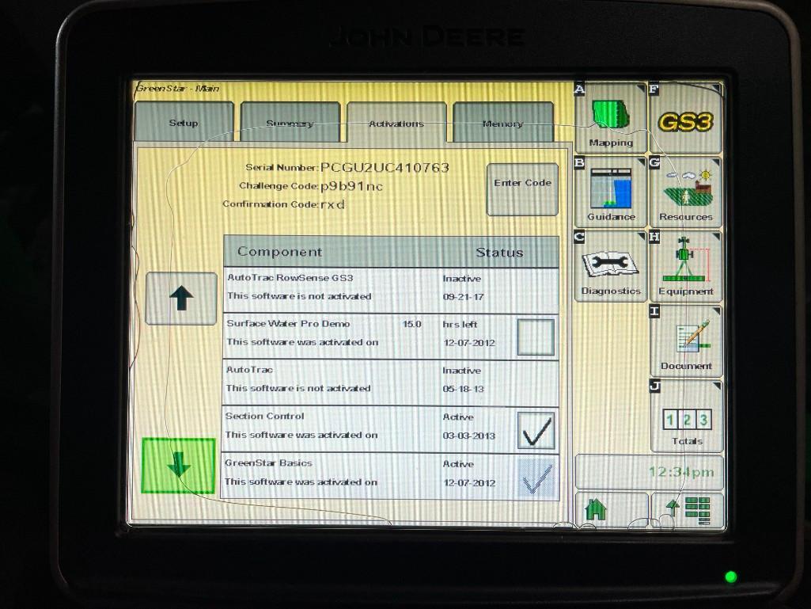Click the green scroll down arrow button

click(179, 466)
